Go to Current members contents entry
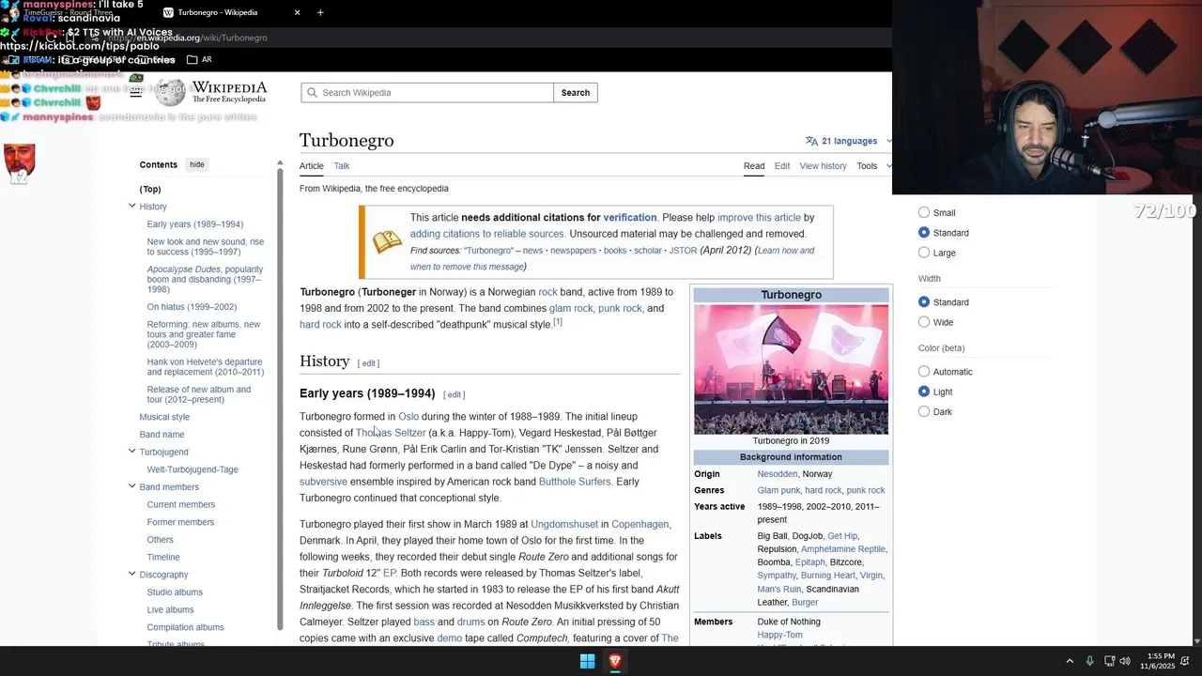The image size is (1202, 676). 180,504
